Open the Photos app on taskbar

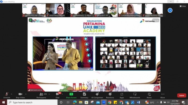point(133,102)
